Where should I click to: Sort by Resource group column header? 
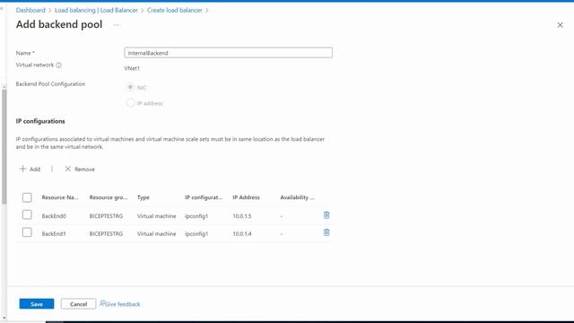(109, 197)
